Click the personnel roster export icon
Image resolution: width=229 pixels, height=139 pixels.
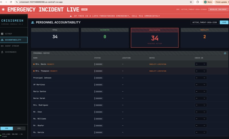click(225, 53)
